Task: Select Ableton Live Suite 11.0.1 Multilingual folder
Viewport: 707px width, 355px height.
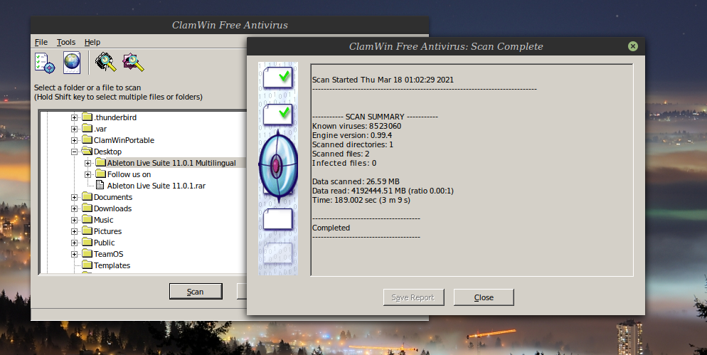Action: pos(171,163)
